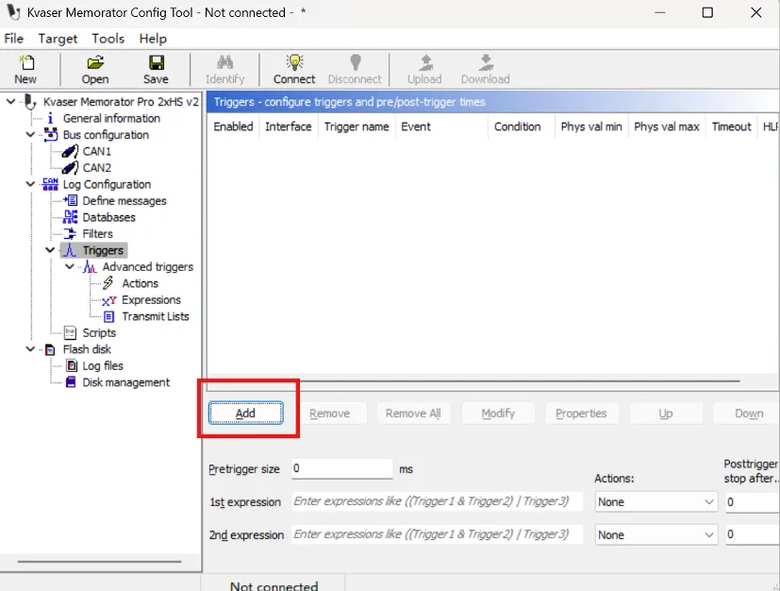Open the Tools menu
This screenshot has width=780, height=591.
[x=108, y=39]
